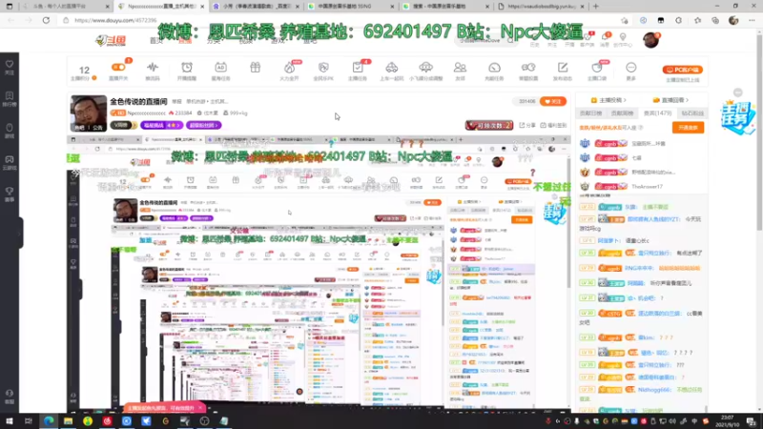This screenshot has height=429, width=763.
Task: Close the bottom orange notification popup
Action: 200,408
